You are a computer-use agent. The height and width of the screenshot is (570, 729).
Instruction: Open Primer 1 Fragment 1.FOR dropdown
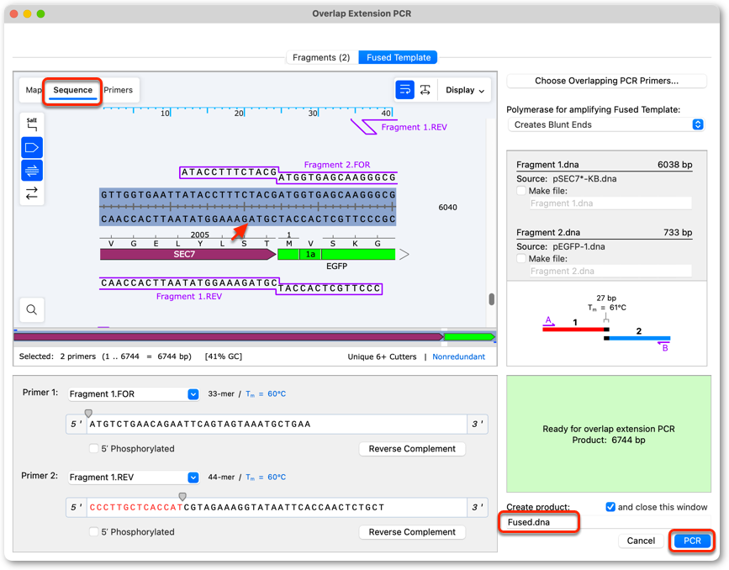coord(134,394)
